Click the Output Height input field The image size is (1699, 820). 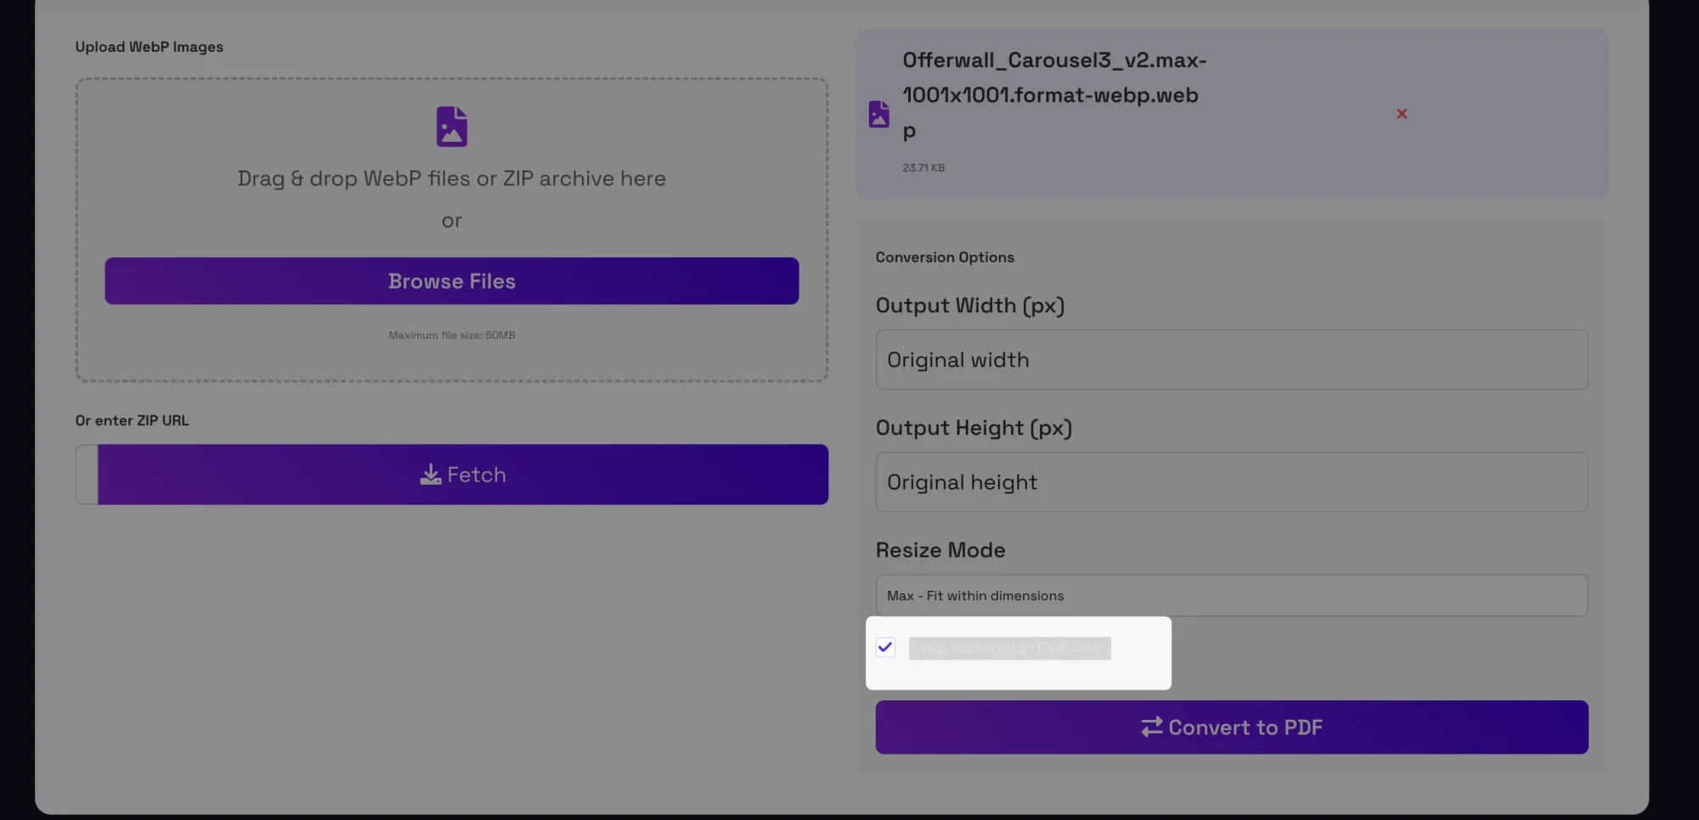pos(1232,482)
